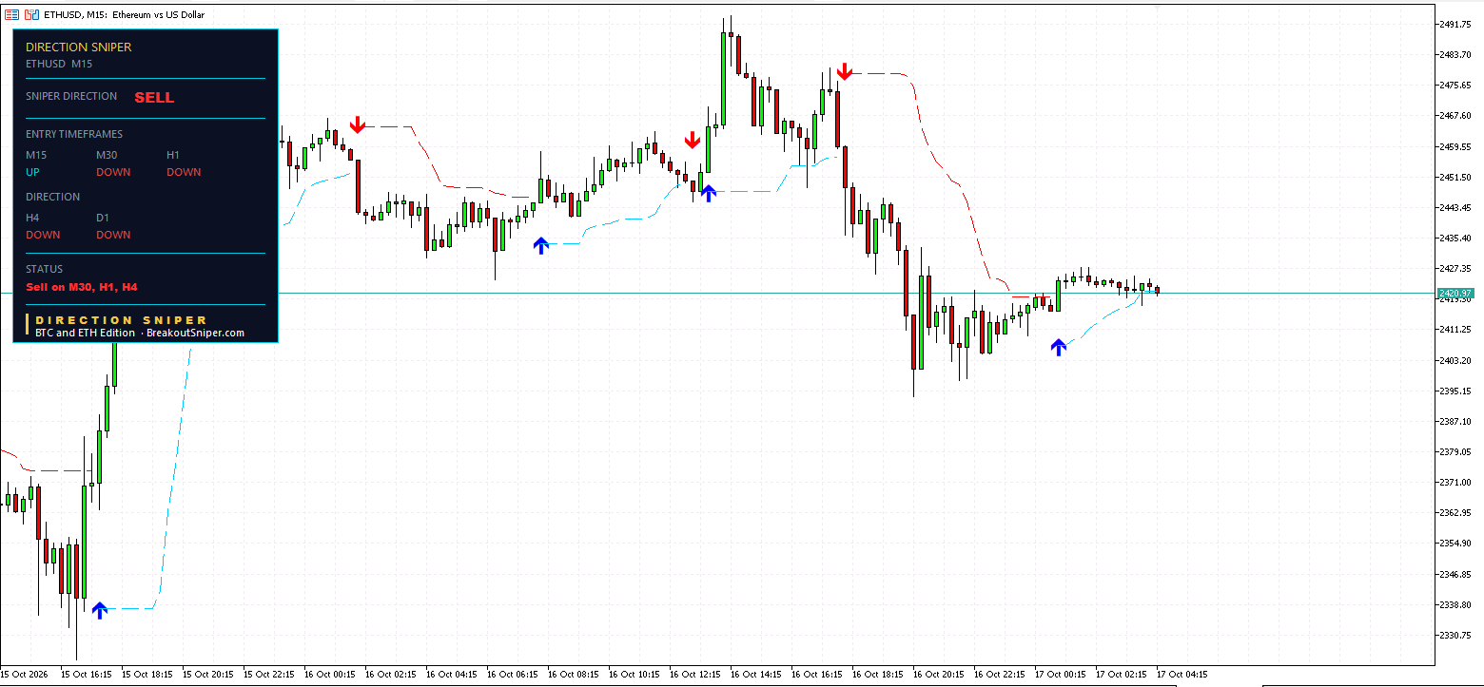1484x687 pixels.
Task: Click the status text Sell on M30, H1, H4
Action: coord(82,286)
